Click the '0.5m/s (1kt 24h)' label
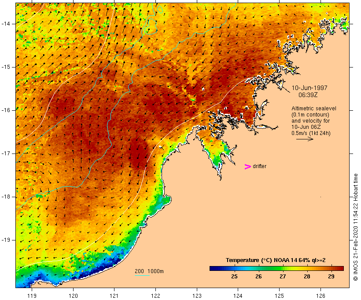This screenshot has width=361, height=300. click(x=311, y=133)
